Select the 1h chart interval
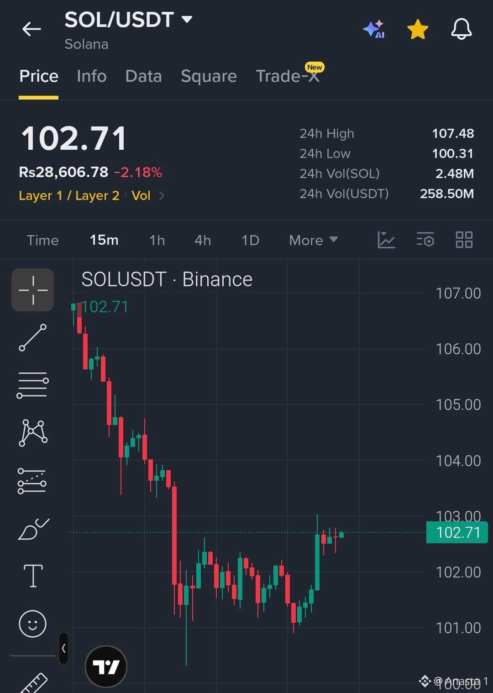 [157, 240]
